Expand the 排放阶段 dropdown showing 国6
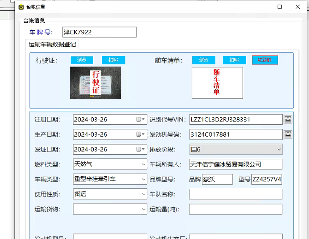Image resolution: width=309 pixels, height=239 pixels. pos(279,150)
